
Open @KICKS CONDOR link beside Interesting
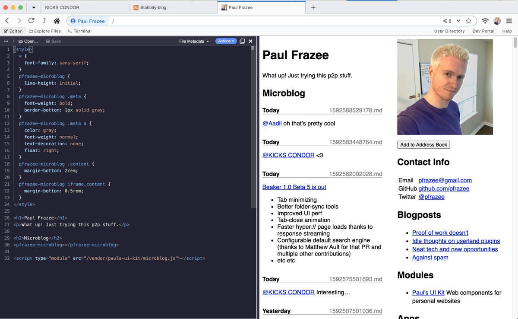(x=288, y=292)
